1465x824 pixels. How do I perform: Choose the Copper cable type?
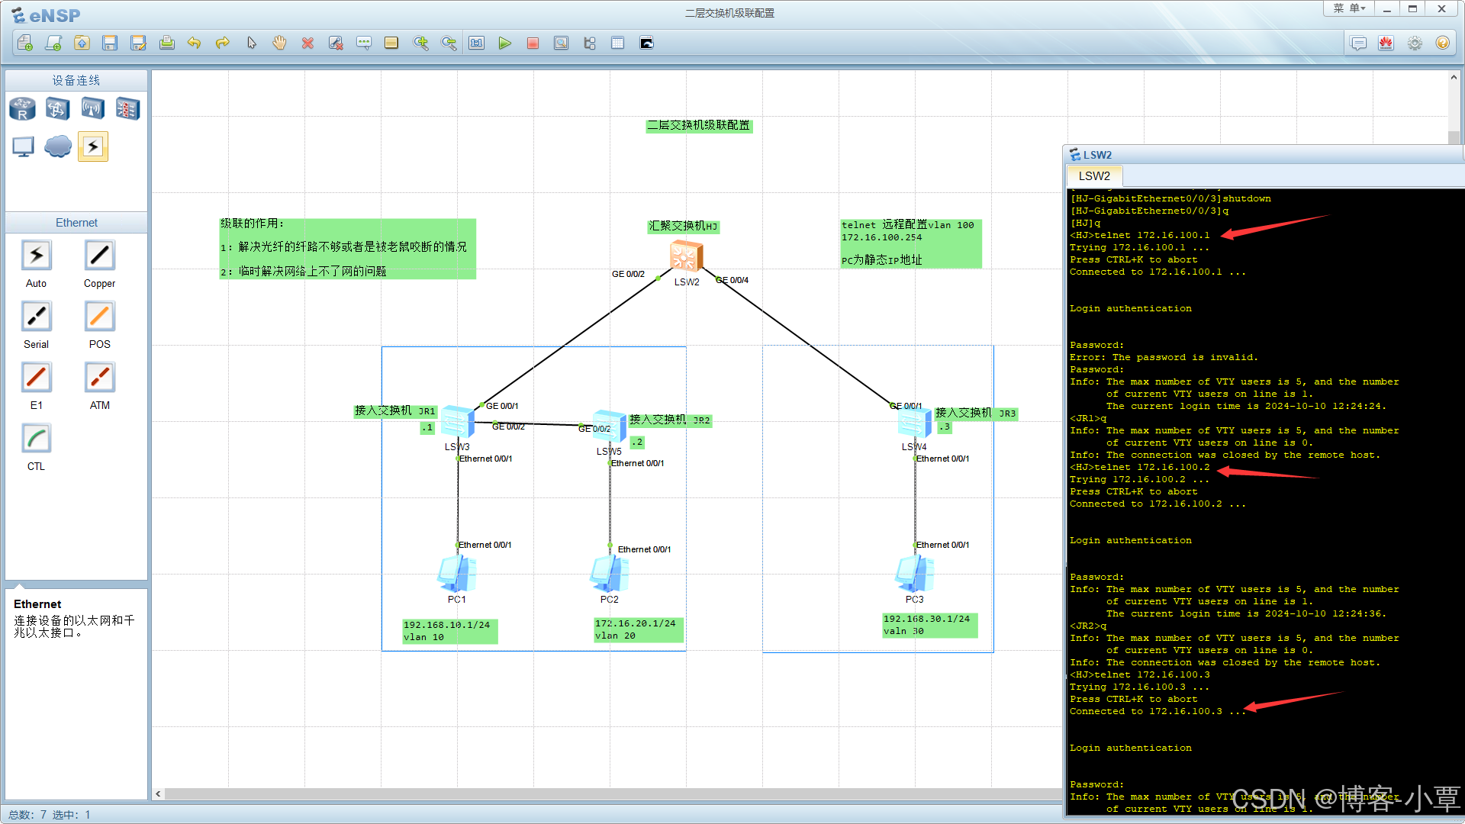(x=99, y=256)
